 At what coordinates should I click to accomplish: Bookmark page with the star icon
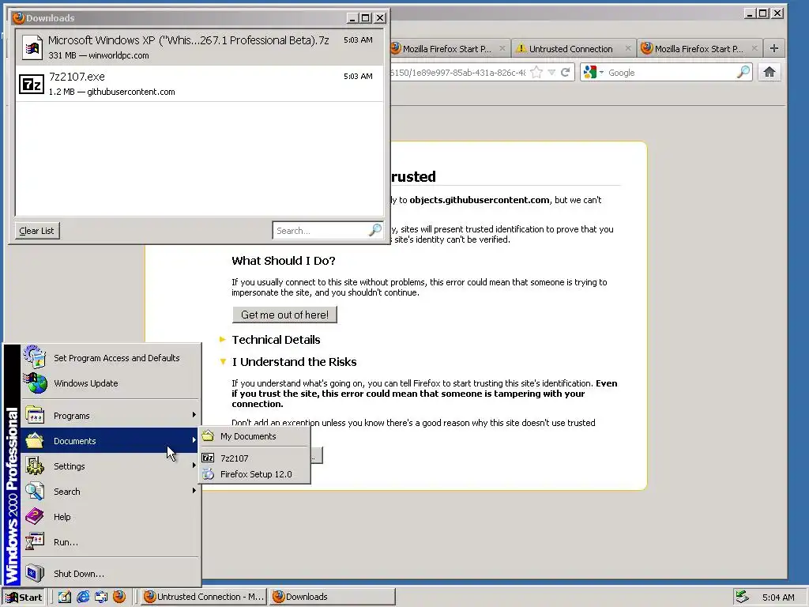click(536, 72)
